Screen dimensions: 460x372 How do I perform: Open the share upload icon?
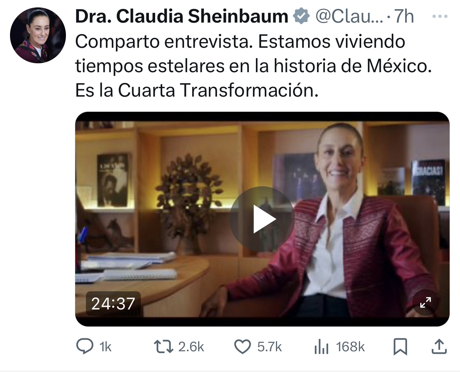[439, 347]
